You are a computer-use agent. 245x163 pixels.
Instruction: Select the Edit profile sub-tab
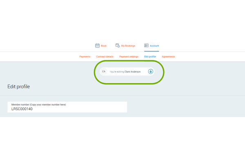(150, 57)
